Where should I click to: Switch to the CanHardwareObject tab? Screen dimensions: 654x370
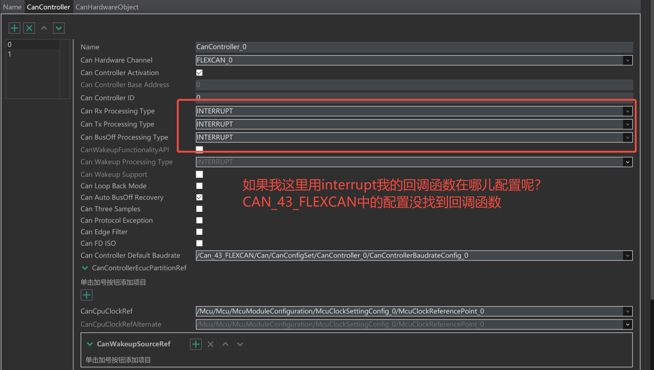pos(107,7)
